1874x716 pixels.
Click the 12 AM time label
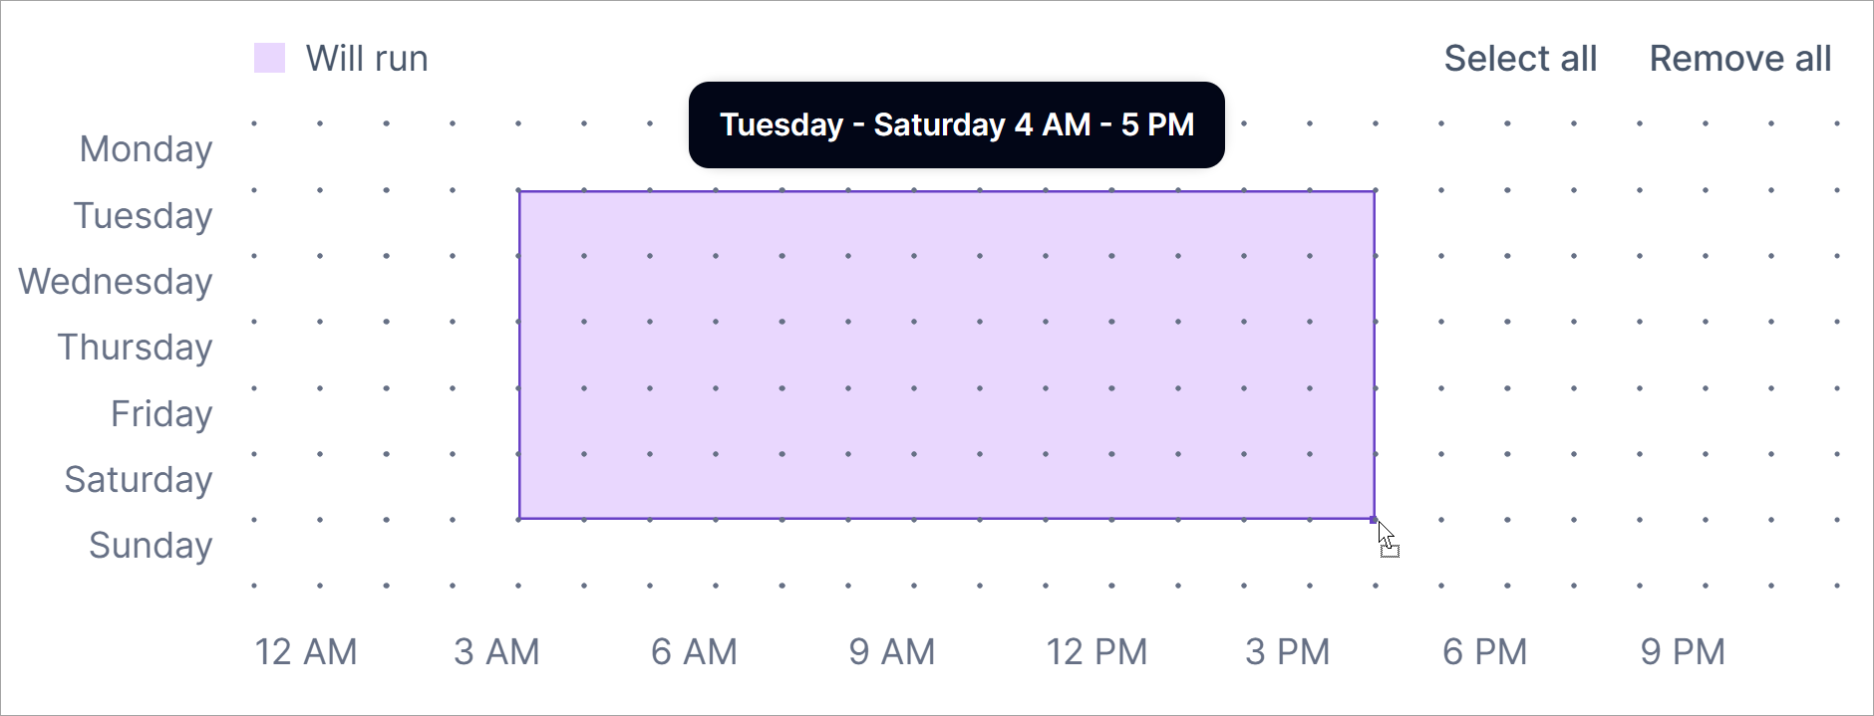click(306, 652)
